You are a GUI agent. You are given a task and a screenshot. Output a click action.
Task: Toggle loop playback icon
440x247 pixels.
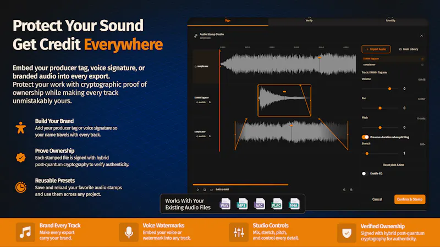click(211, 190)
